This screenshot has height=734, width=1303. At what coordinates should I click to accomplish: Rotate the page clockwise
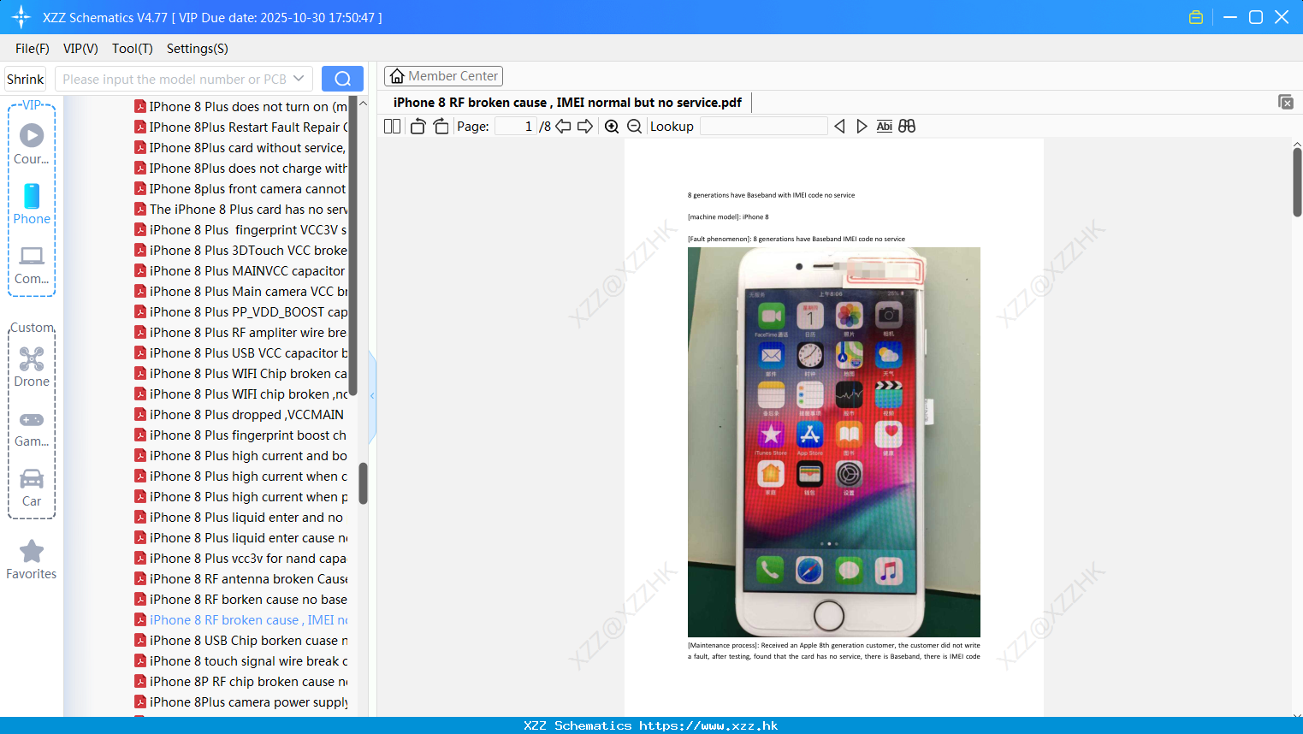pyautogui.click(x=441, y=127)
